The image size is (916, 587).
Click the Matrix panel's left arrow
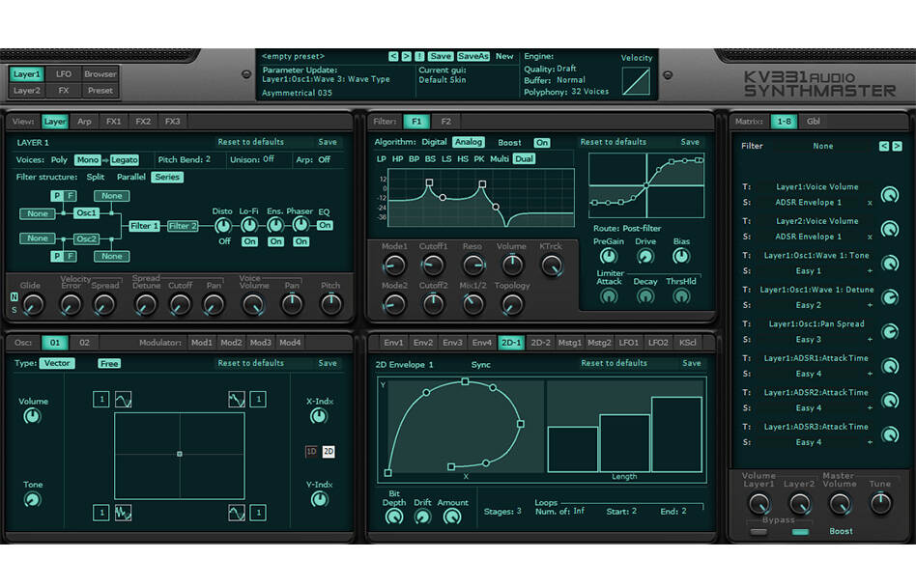[x=884, y=146]
